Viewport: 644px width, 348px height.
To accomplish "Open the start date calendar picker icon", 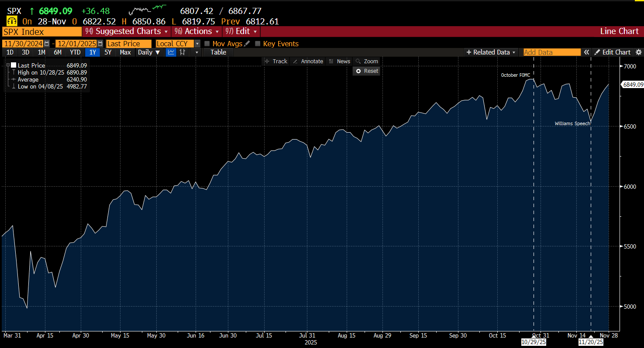I will (46, 44).
